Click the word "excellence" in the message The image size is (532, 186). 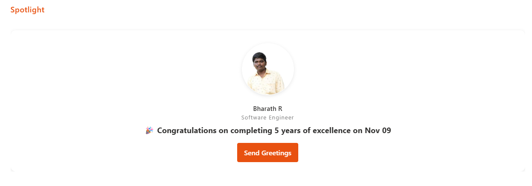pos(332,131)
